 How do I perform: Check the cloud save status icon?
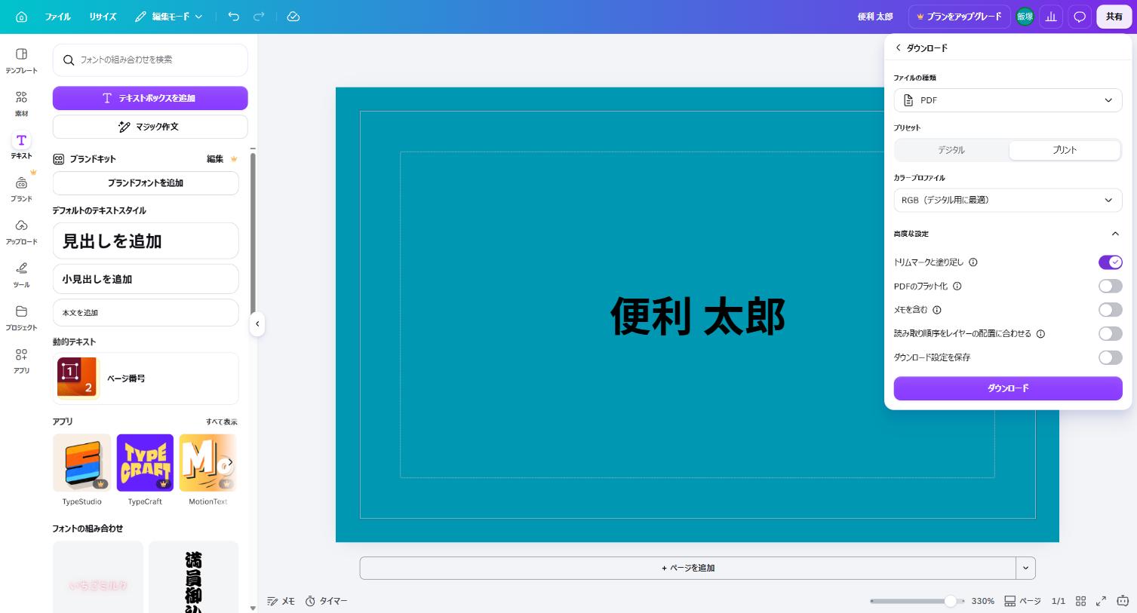[293, 17]
